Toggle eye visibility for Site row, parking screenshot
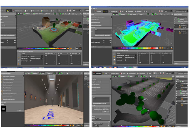The image size is (189, 134). click(177, 81)
